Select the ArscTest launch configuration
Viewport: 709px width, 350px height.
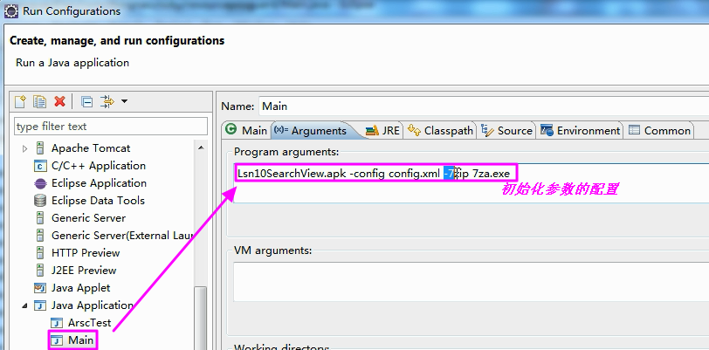(x=90, y=323)
